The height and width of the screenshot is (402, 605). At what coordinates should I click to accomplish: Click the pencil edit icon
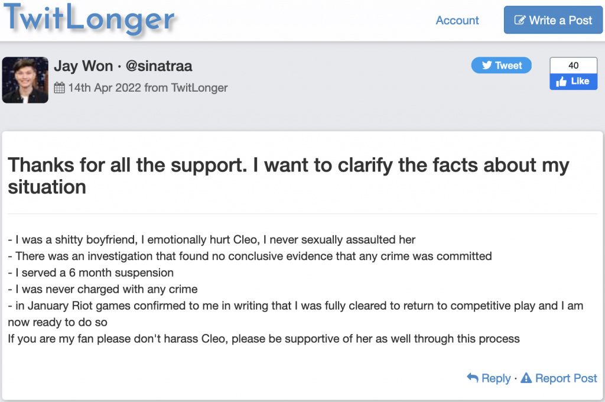click(520, 20)
